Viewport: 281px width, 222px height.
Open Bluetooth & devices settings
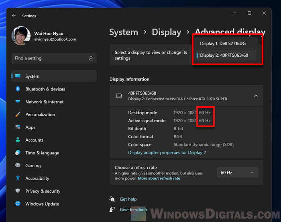[x=54, y=89]
